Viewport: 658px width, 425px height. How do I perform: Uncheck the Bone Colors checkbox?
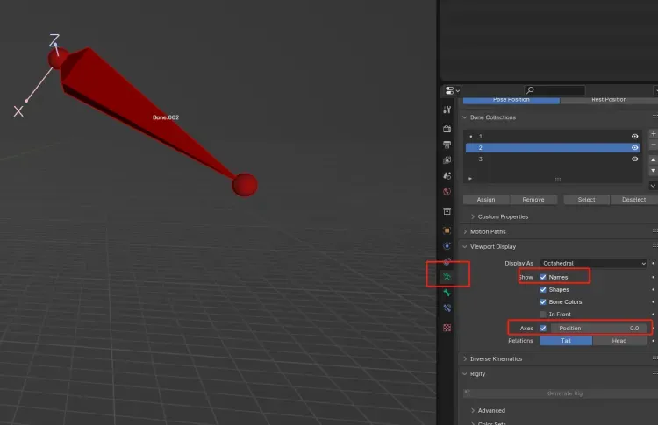(543, 301)
